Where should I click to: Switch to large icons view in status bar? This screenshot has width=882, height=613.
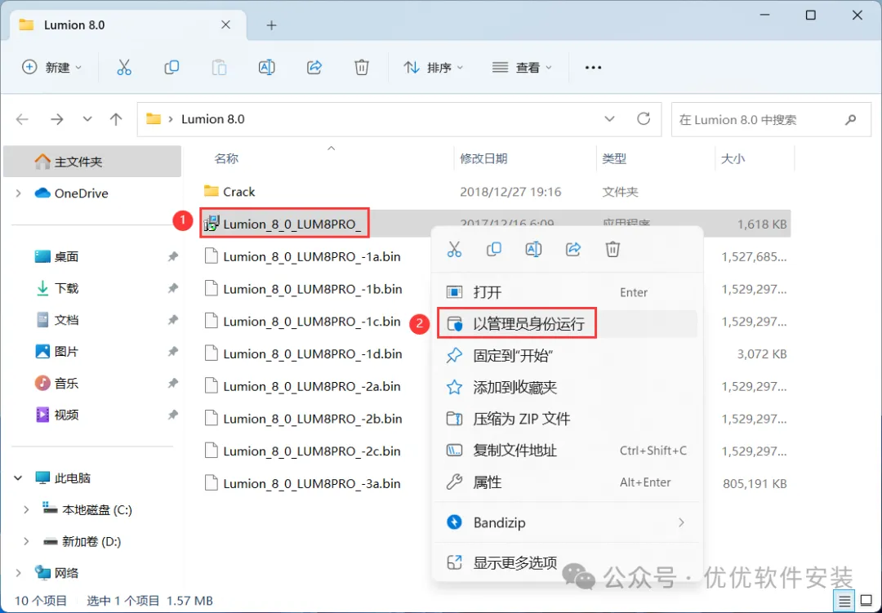click(866, 602)
